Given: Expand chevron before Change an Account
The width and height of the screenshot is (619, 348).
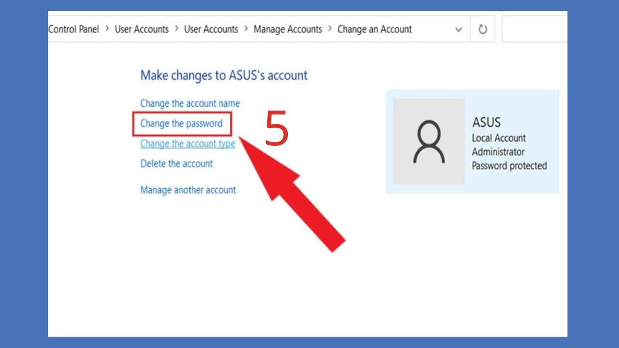Looking at the screenshot, I should pos(330,29).
